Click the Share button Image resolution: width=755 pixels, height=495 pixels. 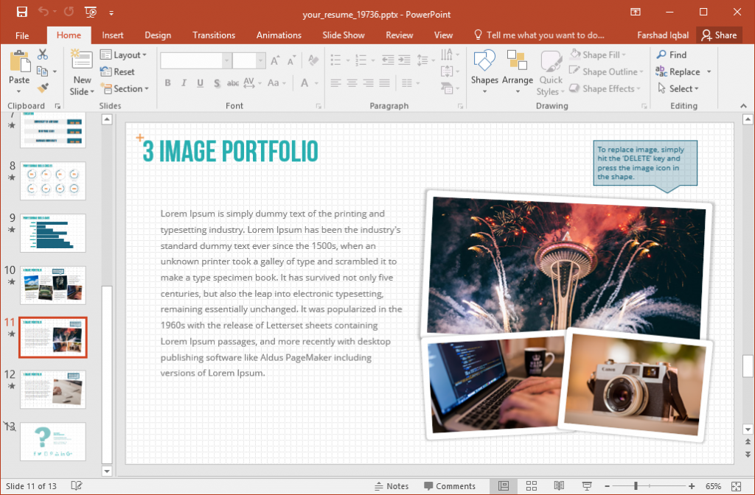click(719, 35)
